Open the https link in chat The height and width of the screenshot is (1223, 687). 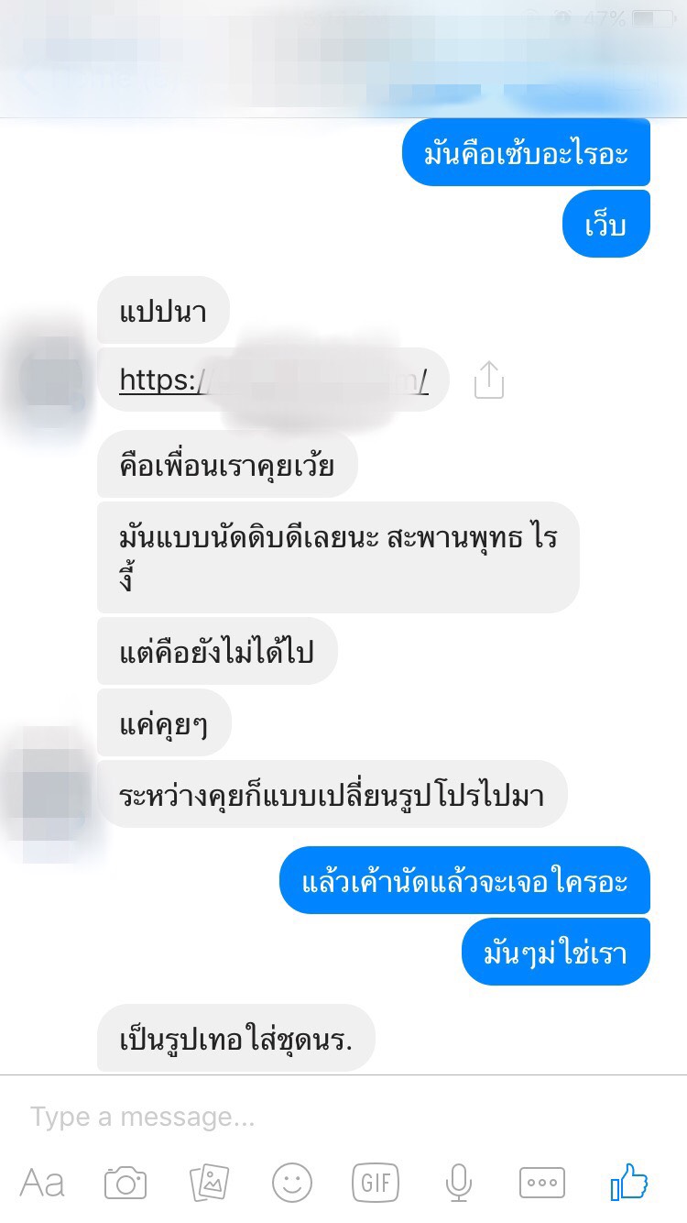coord(273,380)
